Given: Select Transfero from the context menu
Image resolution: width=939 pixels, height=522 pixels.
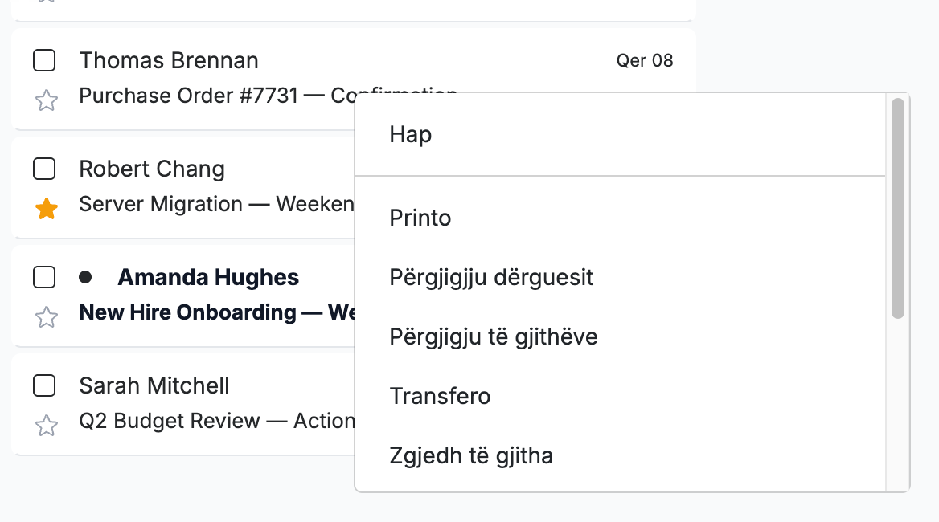Looking at the screenshot, I should [621, 396].
